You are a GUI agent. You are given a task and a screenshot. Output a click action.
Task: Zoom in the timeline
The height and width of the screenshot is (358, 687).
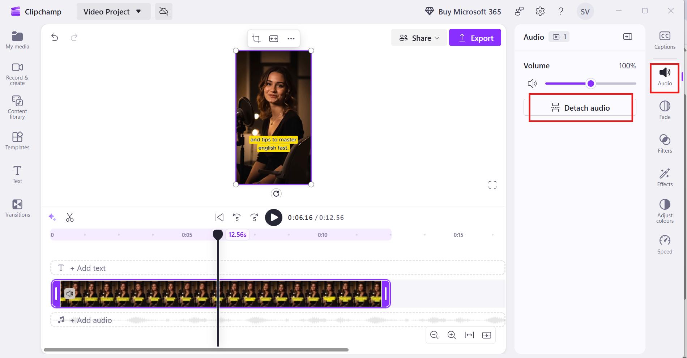click(452, 335)
